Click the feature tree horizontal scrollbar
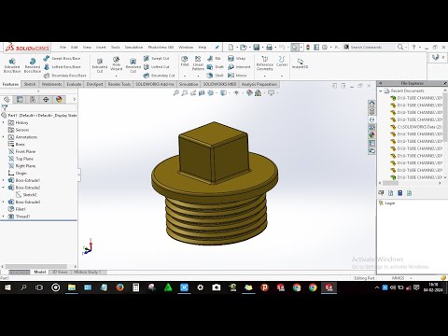Screen dimensions: 448x336 35,267
